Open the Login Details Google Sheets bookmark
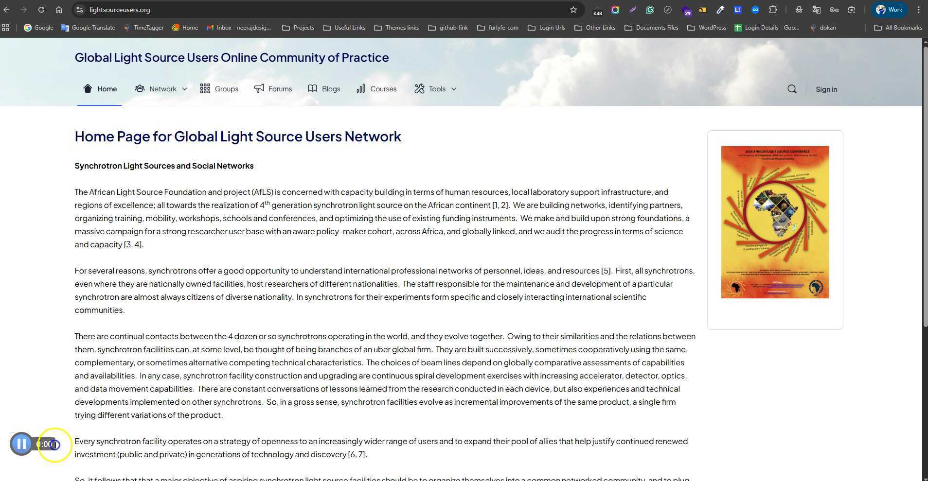The width and height of the screenshot is (928, 481). tap(767, 28)
